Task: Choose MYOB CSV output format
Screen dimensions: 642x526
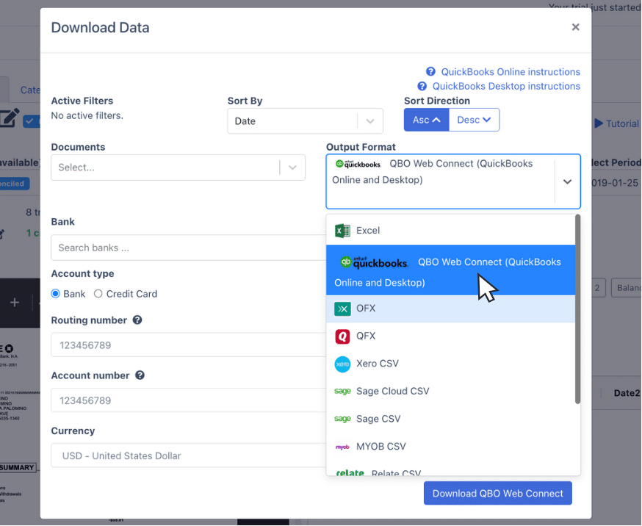Action: coord(450,447)
